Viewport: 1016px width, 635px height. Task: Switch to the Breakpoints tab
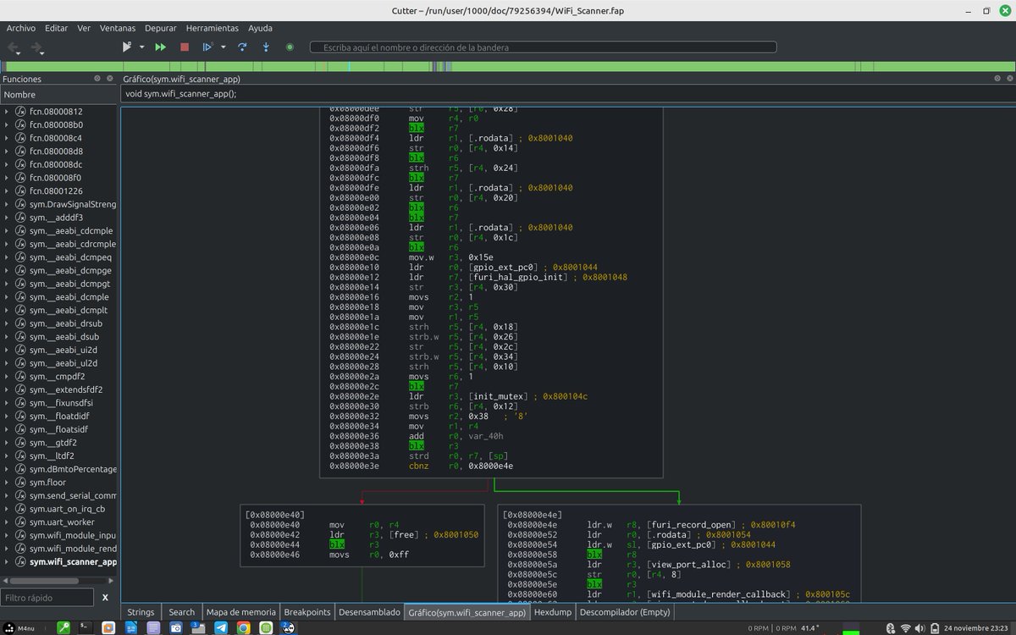(307, 612)
